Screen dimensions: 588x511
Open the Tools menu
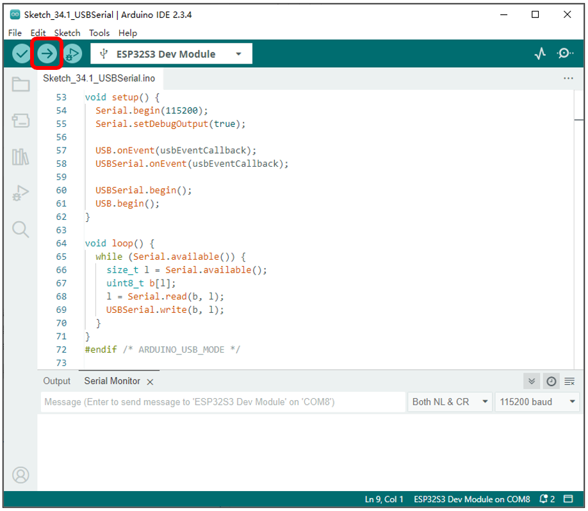pyautogui.click(x=99, y=33)
